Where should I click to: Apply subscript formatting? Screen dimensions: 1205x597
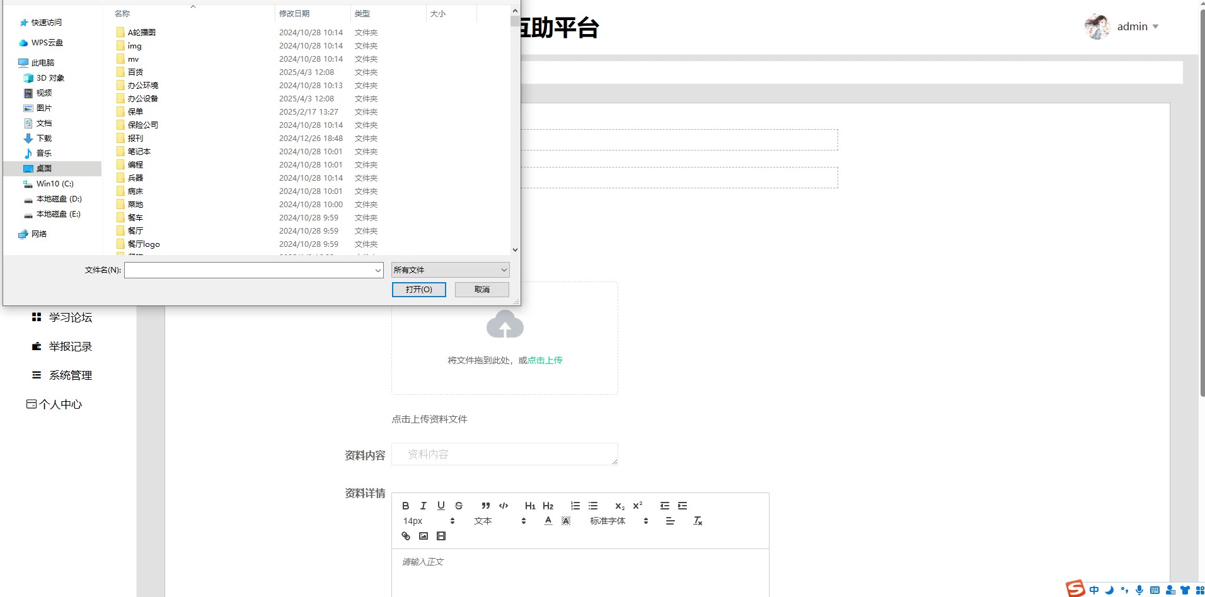coord(620,506)
